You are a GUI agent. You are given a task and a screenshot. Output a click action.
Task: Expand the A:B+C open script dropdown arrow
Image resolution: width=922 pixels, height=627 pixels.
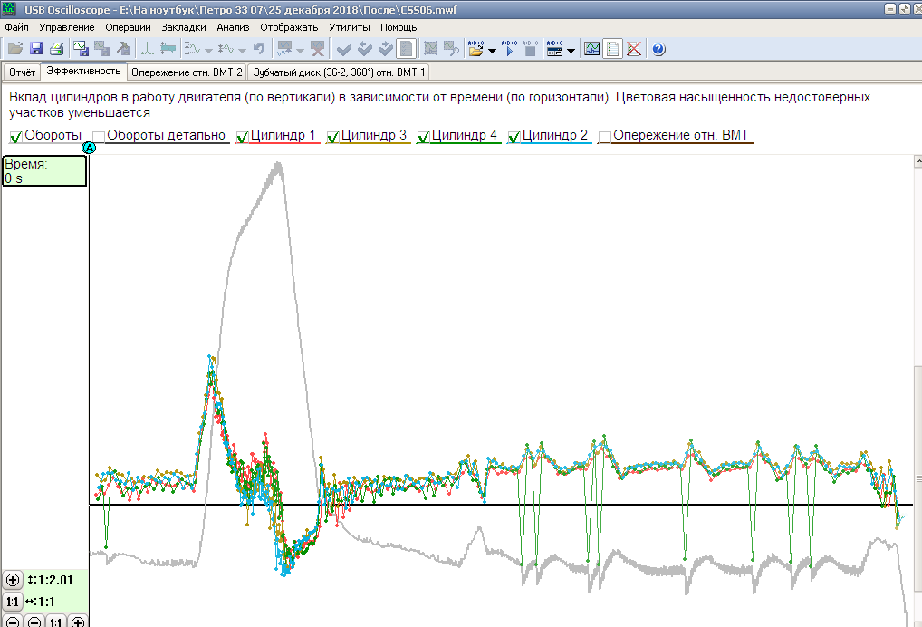[x=492, y=50]
